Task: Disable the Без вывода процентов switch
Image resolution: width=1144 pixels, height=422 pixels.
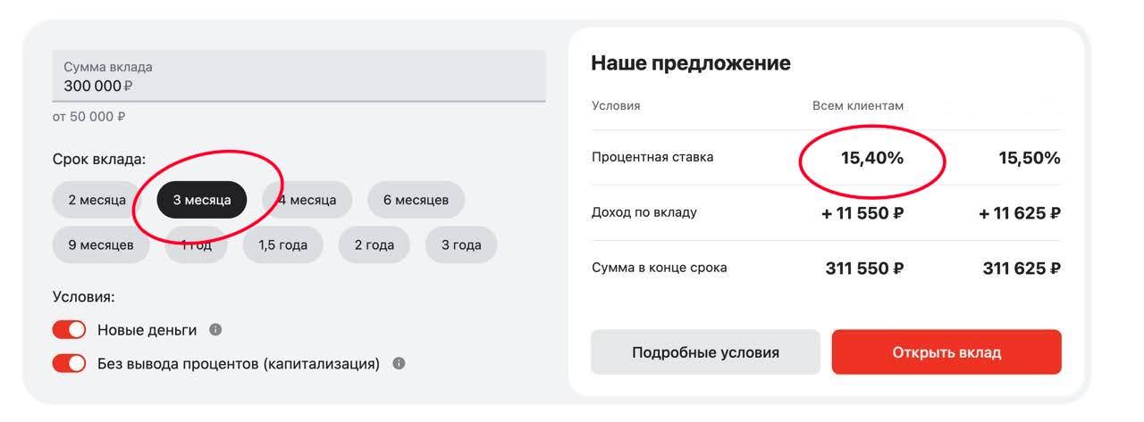Action: coord(69,364)
